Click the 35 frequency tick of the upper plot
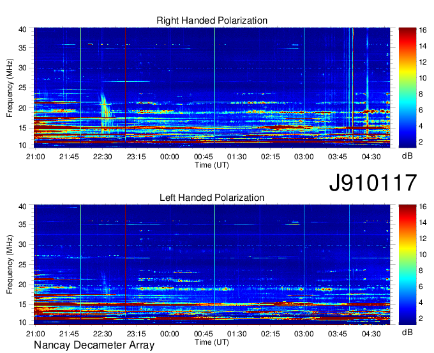The image size is (434, 353). click(x=22, y=48)
